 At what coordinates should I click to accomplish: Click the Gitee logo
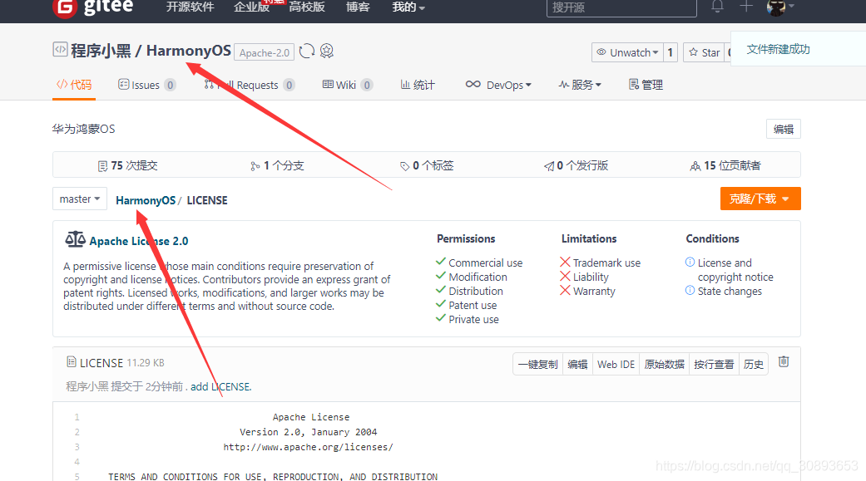[93, 7]
